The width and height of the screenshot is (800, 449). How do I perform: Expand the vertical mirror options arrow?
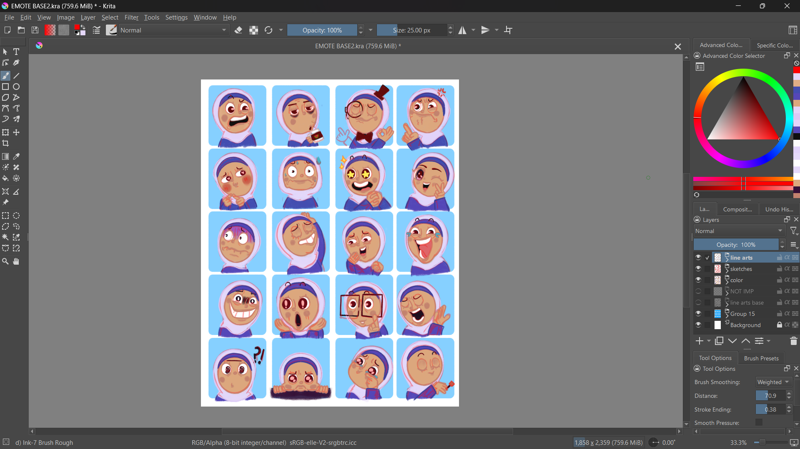[x=497, y=30]
